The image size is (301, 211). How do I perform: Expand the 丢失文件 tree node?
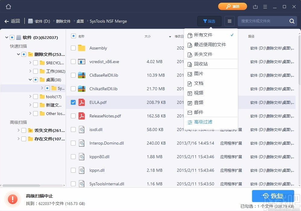[x=19, y=130]
